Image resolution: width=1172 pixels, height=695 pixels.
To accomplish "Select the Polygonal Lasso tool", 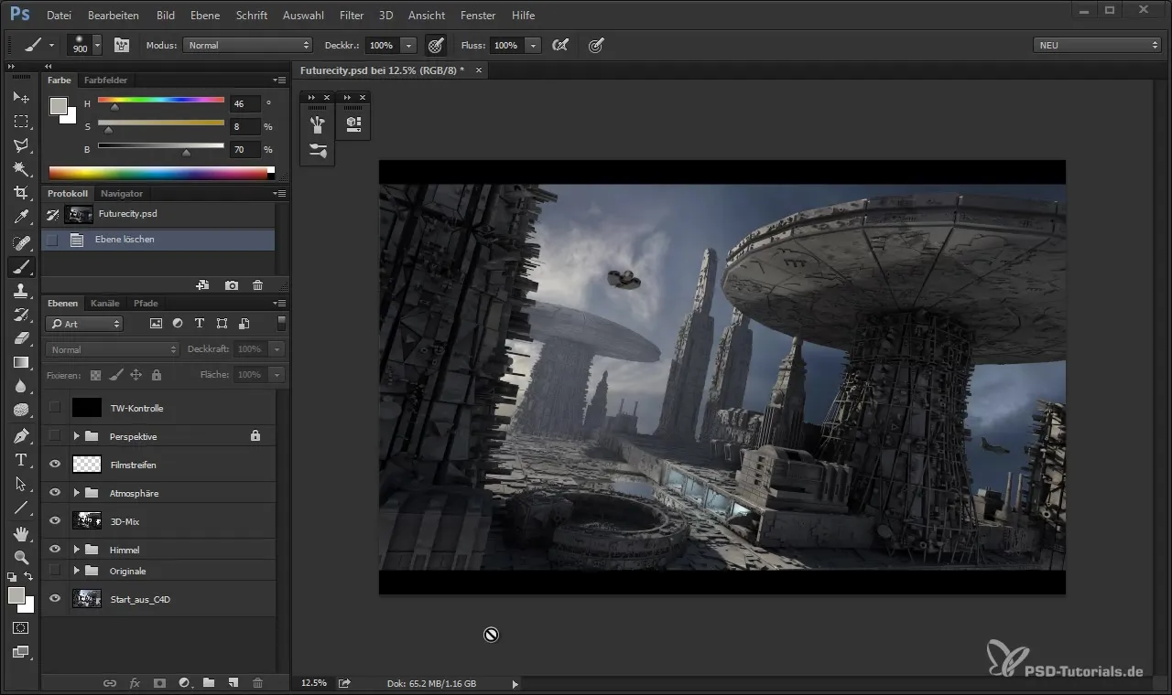I will click(20, 144).
